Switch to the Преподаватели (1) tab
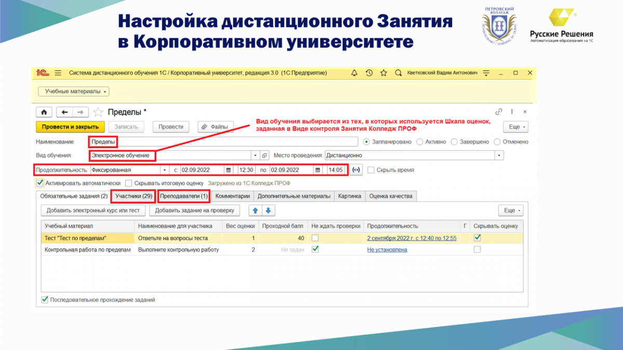Viewport: 623px width, 350px height. [184, 196]
